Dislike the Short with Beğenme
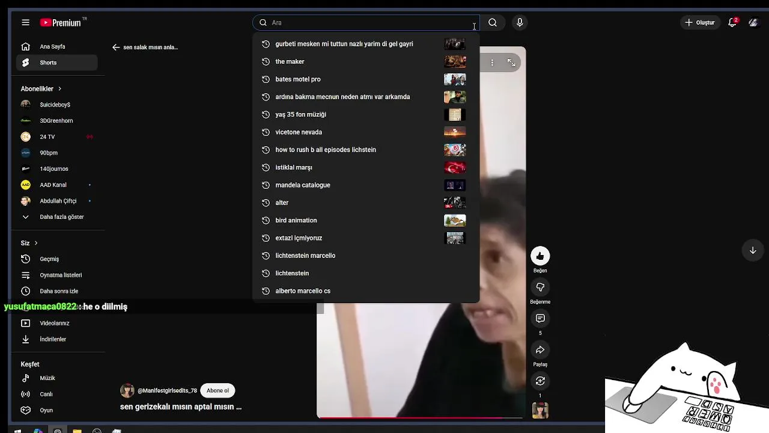Viewport: 769px width, 433px height. (540, 287)
